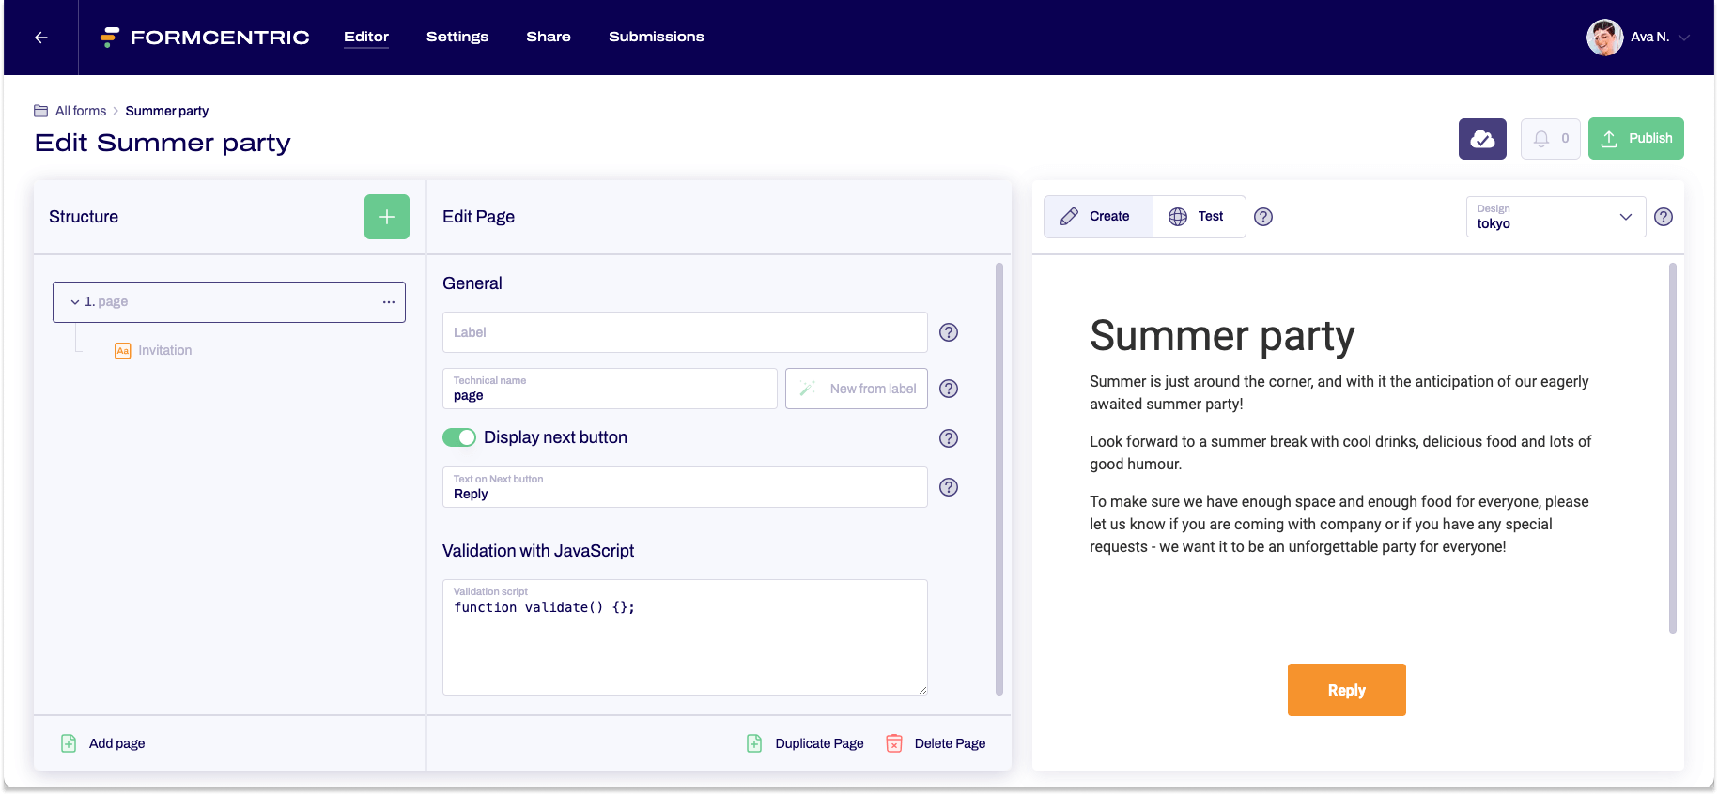This screenshot has height=795, width=1718.
Task: Select the Invitation element in the tree
Action: coord(165,350)
